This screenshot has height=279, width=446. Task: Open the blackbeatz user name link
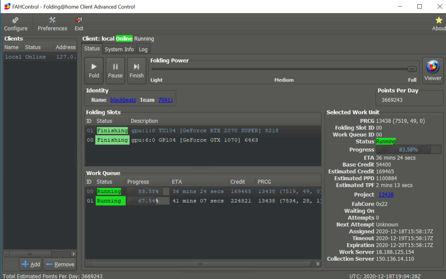123,100
